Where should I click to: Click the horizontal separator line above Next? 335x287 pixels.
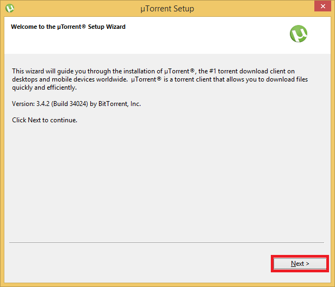pos(163,242)
